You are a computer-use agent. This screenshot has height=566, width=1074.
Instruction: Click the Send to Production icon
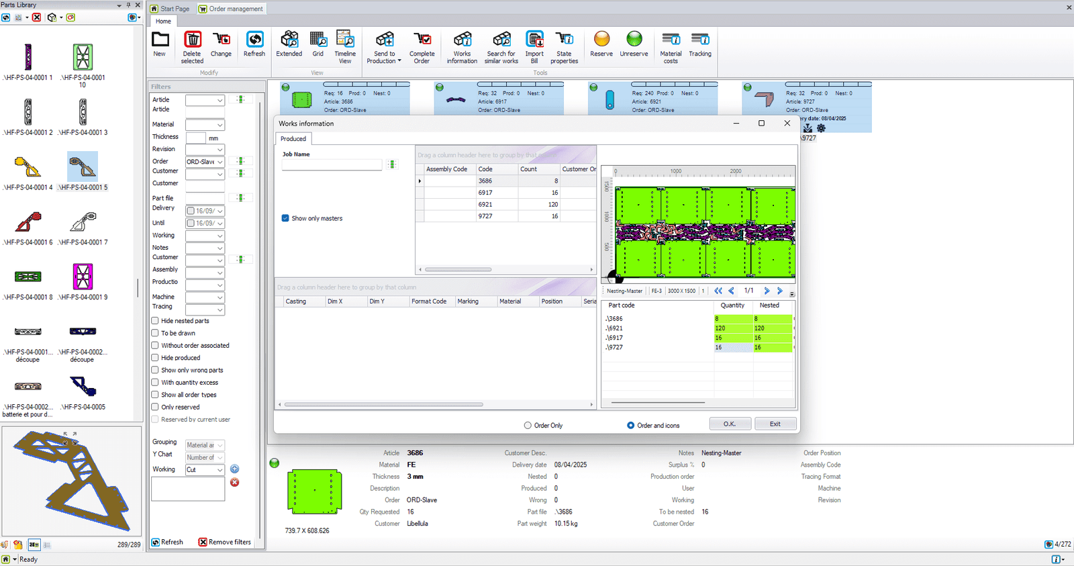[x=384, y=40]
